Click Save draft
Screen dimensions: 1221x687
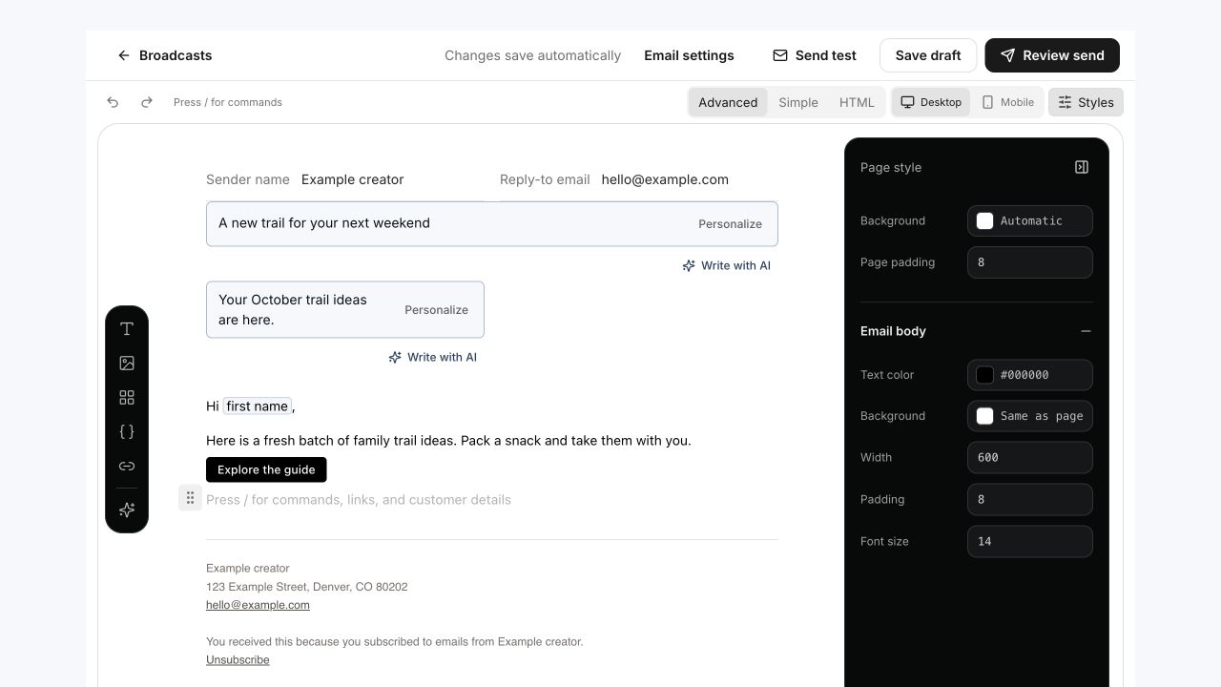[928, 55]
